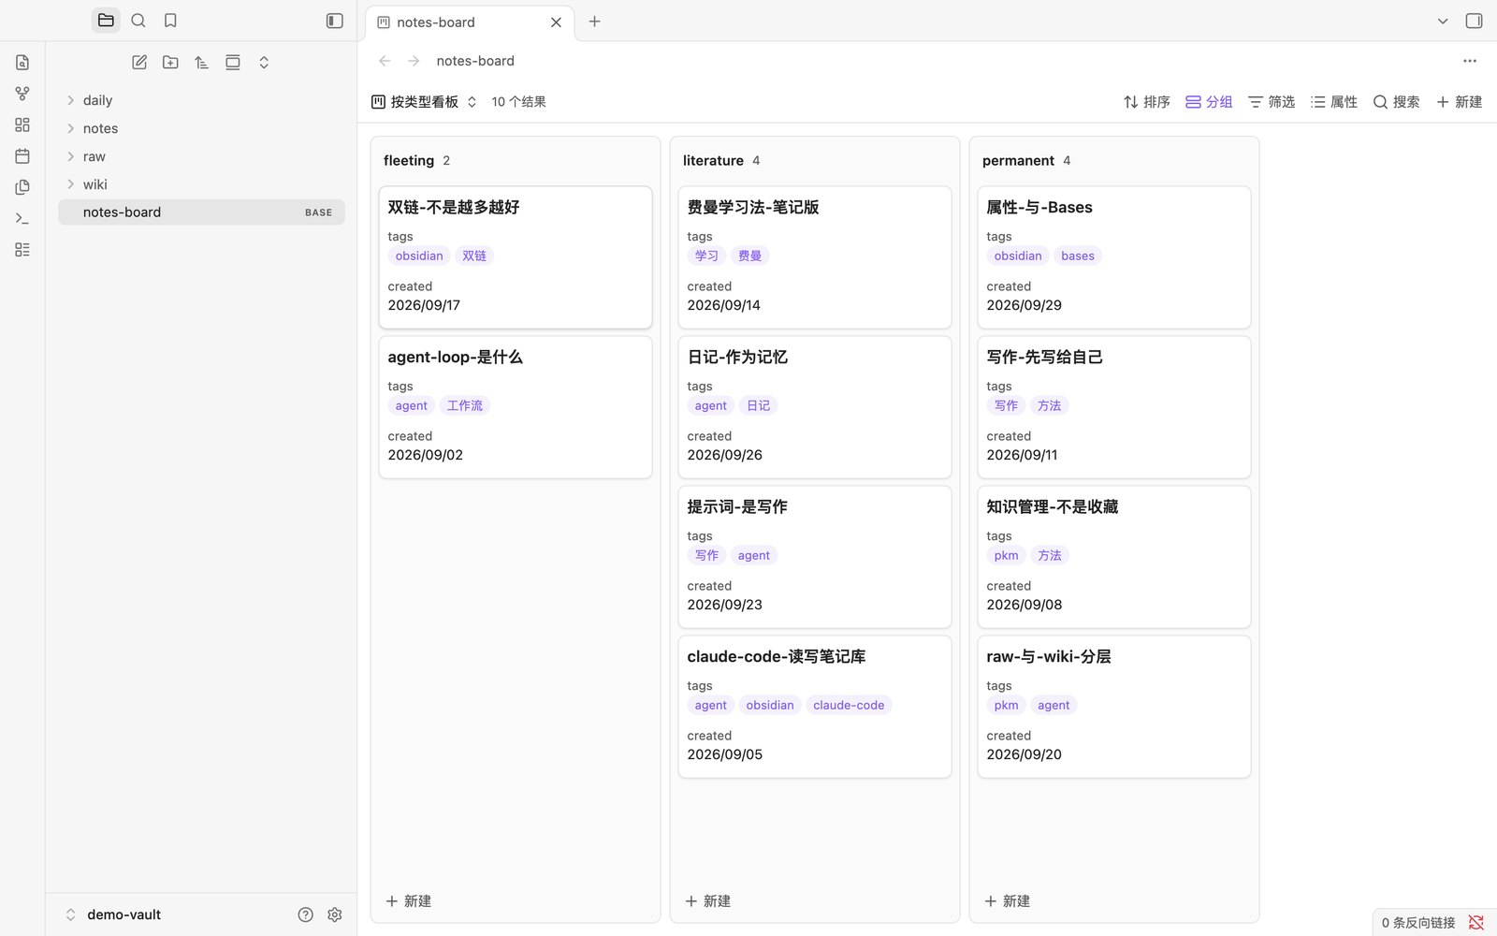Viewport: 1497px width, 936px height.
Task: Add new card in fleeting column
Action: [x=409, y=901]
